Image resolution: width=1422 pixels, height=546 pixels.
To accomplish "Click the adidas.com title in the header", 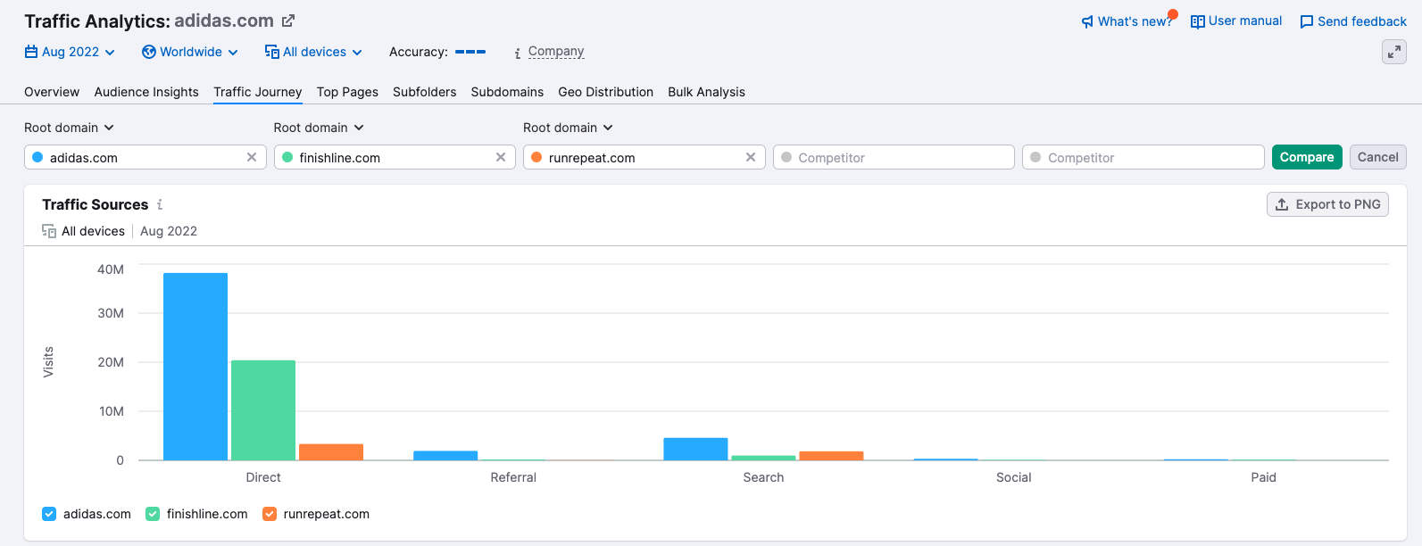I will pos(224,21).
